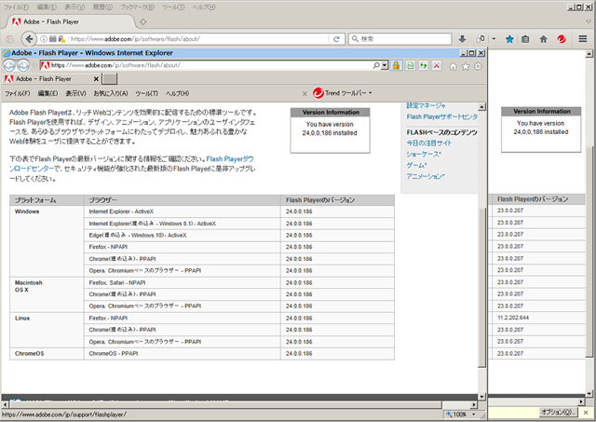Click 11.2.202.644 version in Firefox window

point(513,318)
